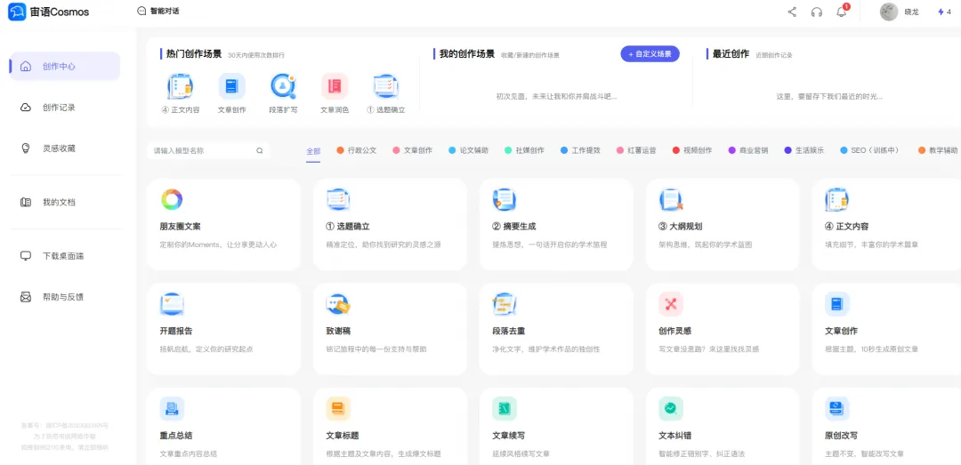Viewport: 961px width, 465px height.
Task: Open the 朋友圈文案 card icon
Action: pos(172,200)
